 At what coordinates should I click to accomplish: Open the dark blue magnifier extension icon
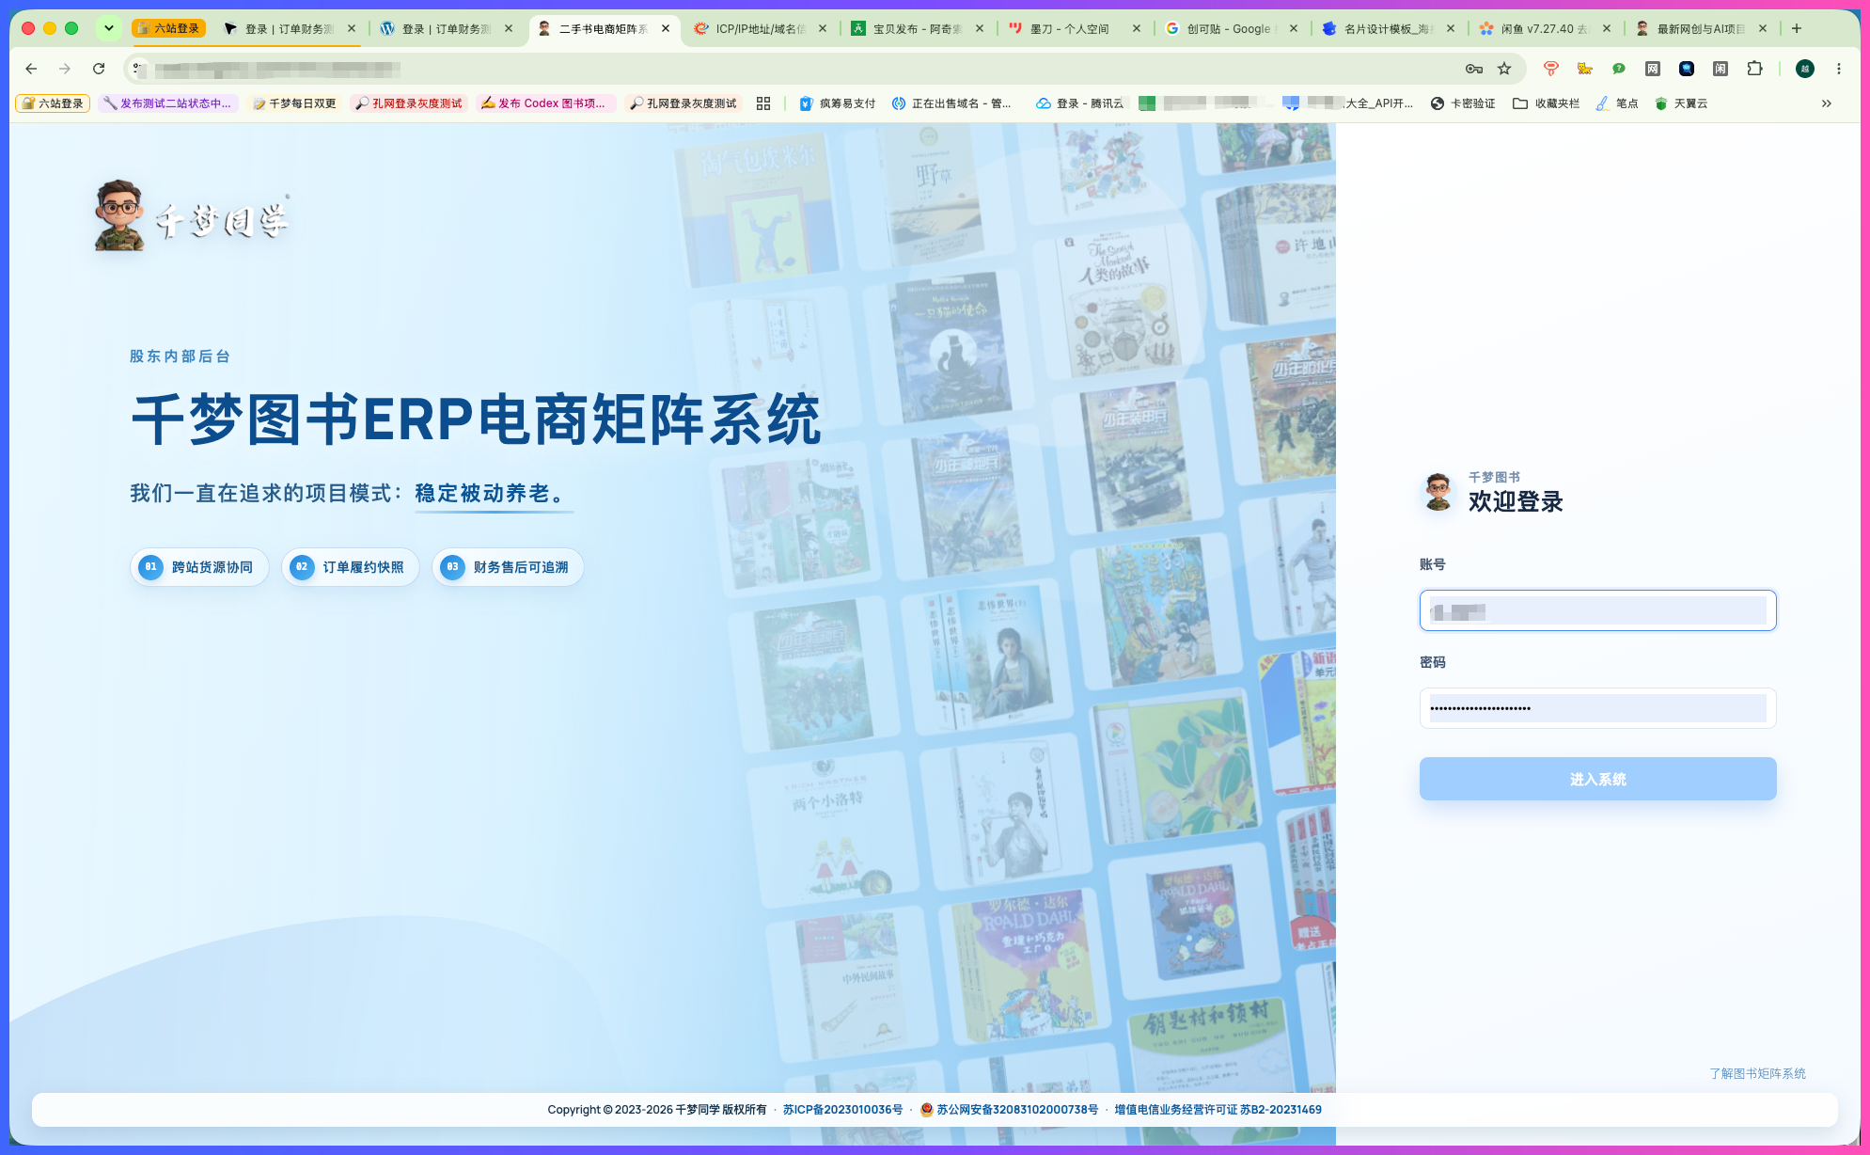point(1687,69)
